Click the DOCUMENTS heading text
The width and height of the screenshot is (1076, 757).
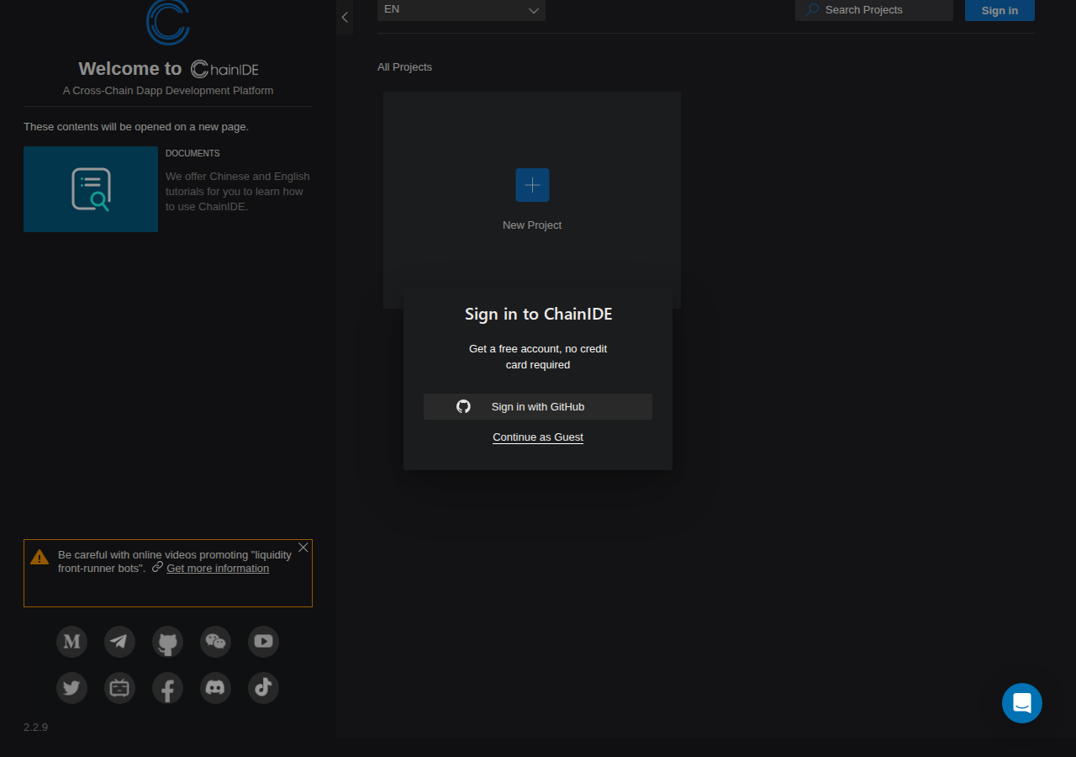pyautogui.click(x=193, y=153)
